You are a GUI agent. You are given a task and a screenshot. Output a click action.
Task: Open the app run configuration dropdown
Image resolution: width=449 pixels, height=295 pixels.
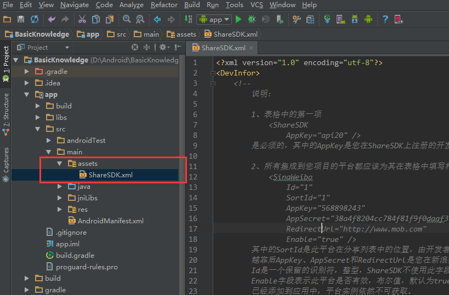tap(214, 20)
